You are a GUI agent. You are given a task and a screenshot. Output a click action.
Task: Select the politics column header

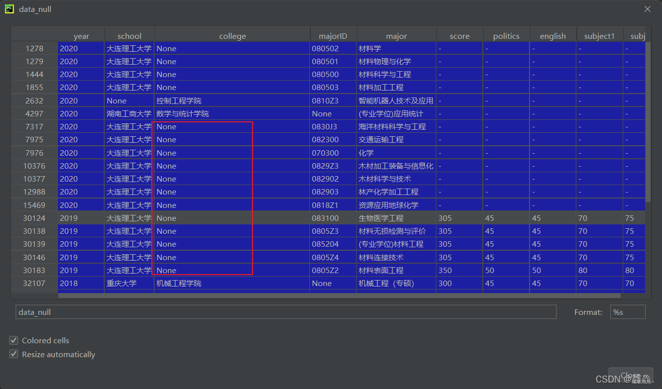(x=506, y=36)
